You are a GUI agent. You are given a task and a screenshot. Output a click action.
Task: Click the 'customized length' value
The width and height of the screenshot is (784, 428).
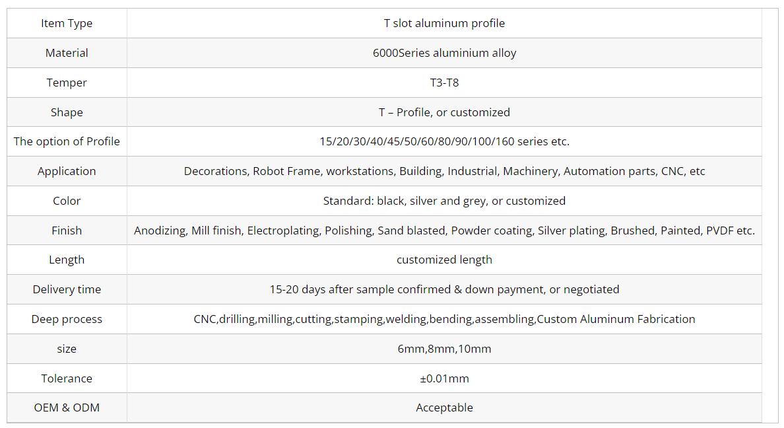(444, 260)
